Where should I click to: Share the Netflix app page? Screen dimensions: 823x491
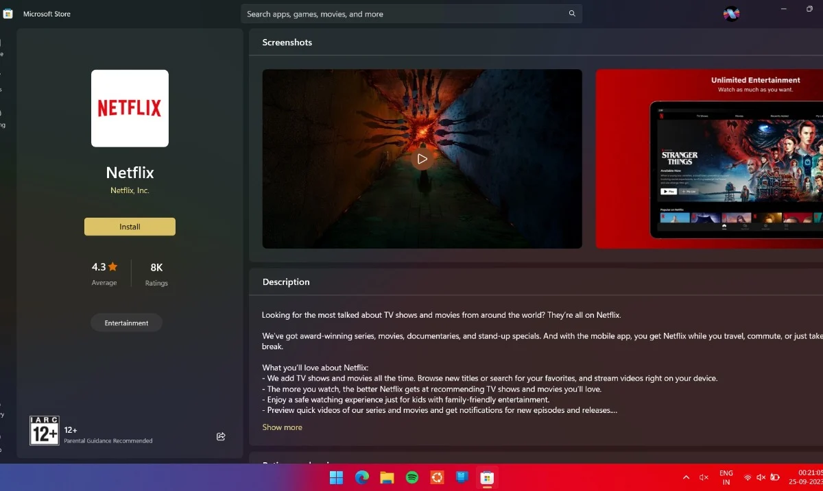[x=221, y=436]
